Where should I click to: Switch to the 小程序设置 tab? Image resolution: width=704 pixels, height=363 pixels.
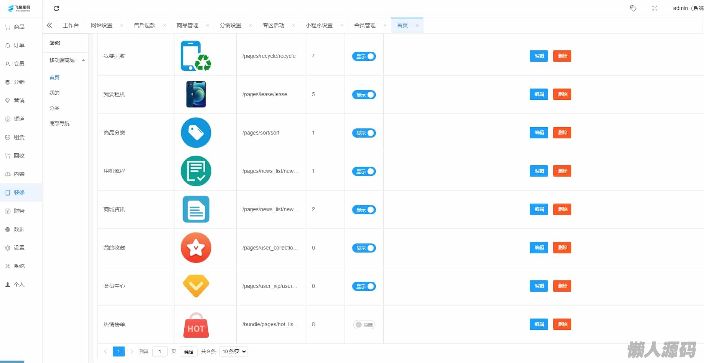[319, 25]
